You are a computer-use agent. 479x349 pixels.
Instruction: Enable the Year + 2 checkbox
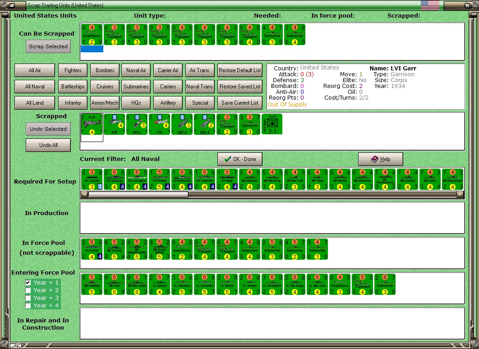[x=28, y=290]
